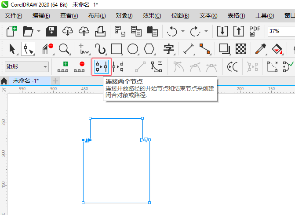Image resolution: width=295 pixels, height=215 pixels.
Task: Select the Polygon tool
Action: 149,49
